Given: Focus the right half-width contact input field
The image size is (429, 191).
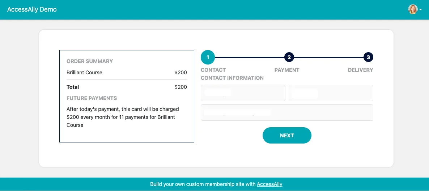Looking at the screenshot, I should tap(331, 93).
